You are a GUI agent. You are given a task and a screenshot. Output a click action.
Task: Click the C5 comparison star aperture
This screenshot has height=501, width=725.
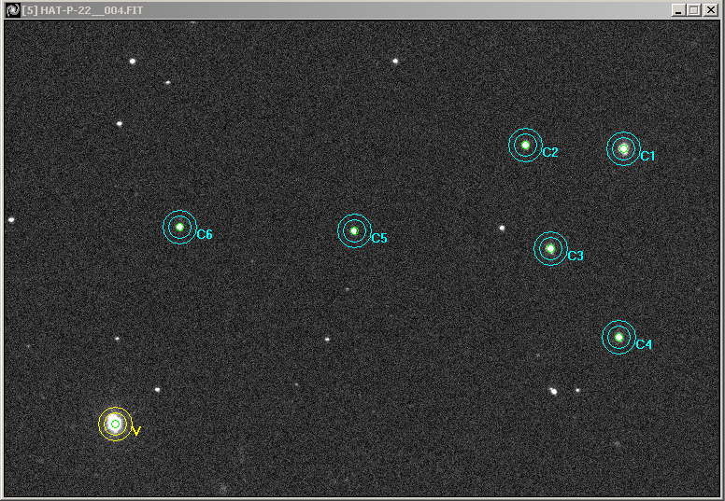[x=354, y=230]
